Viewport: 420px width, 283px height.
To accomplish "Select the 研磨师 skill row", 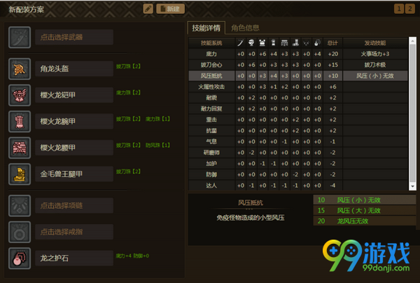I will (298, 153).
